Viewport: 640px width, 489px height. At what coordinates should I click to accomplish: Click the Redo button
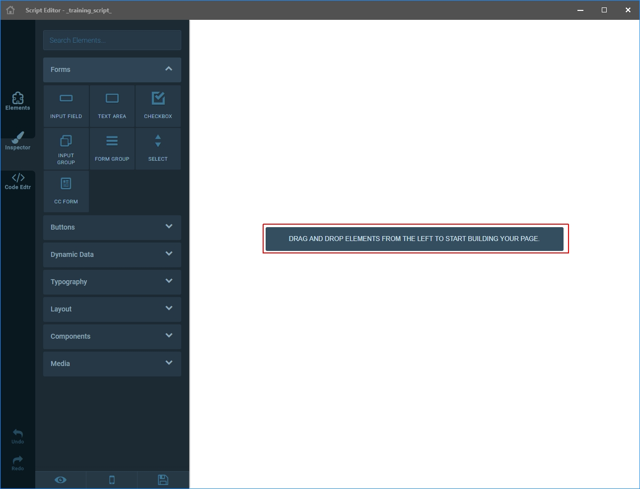tap(18, 463)
